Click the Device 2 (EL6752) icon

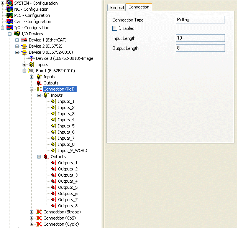click(24, 46)
